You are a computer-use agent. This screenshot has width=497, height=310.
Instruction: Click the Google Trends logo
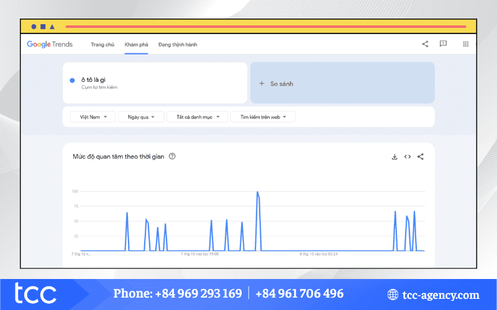[50, 44]
